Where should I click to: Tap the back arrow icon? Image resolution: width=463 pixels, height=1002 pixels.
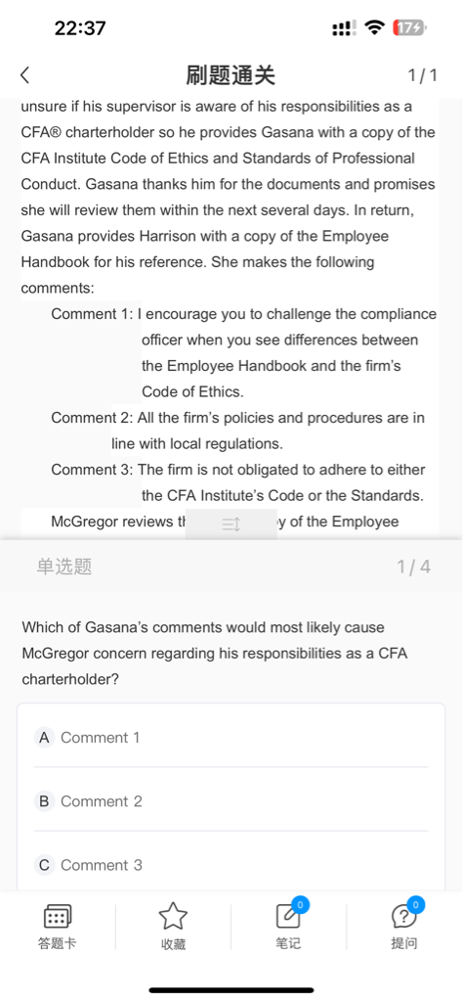[24, 75]
